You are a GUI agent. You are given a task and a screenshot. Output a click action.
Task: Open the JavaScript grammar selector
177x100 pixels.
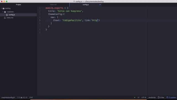click(x=152, y=97)
